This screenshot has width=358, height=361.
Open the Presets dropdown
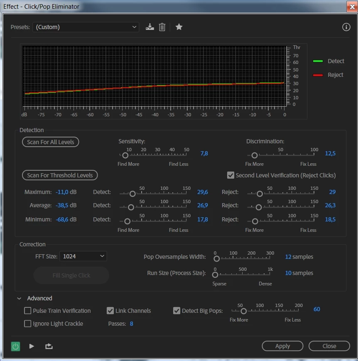86,27
